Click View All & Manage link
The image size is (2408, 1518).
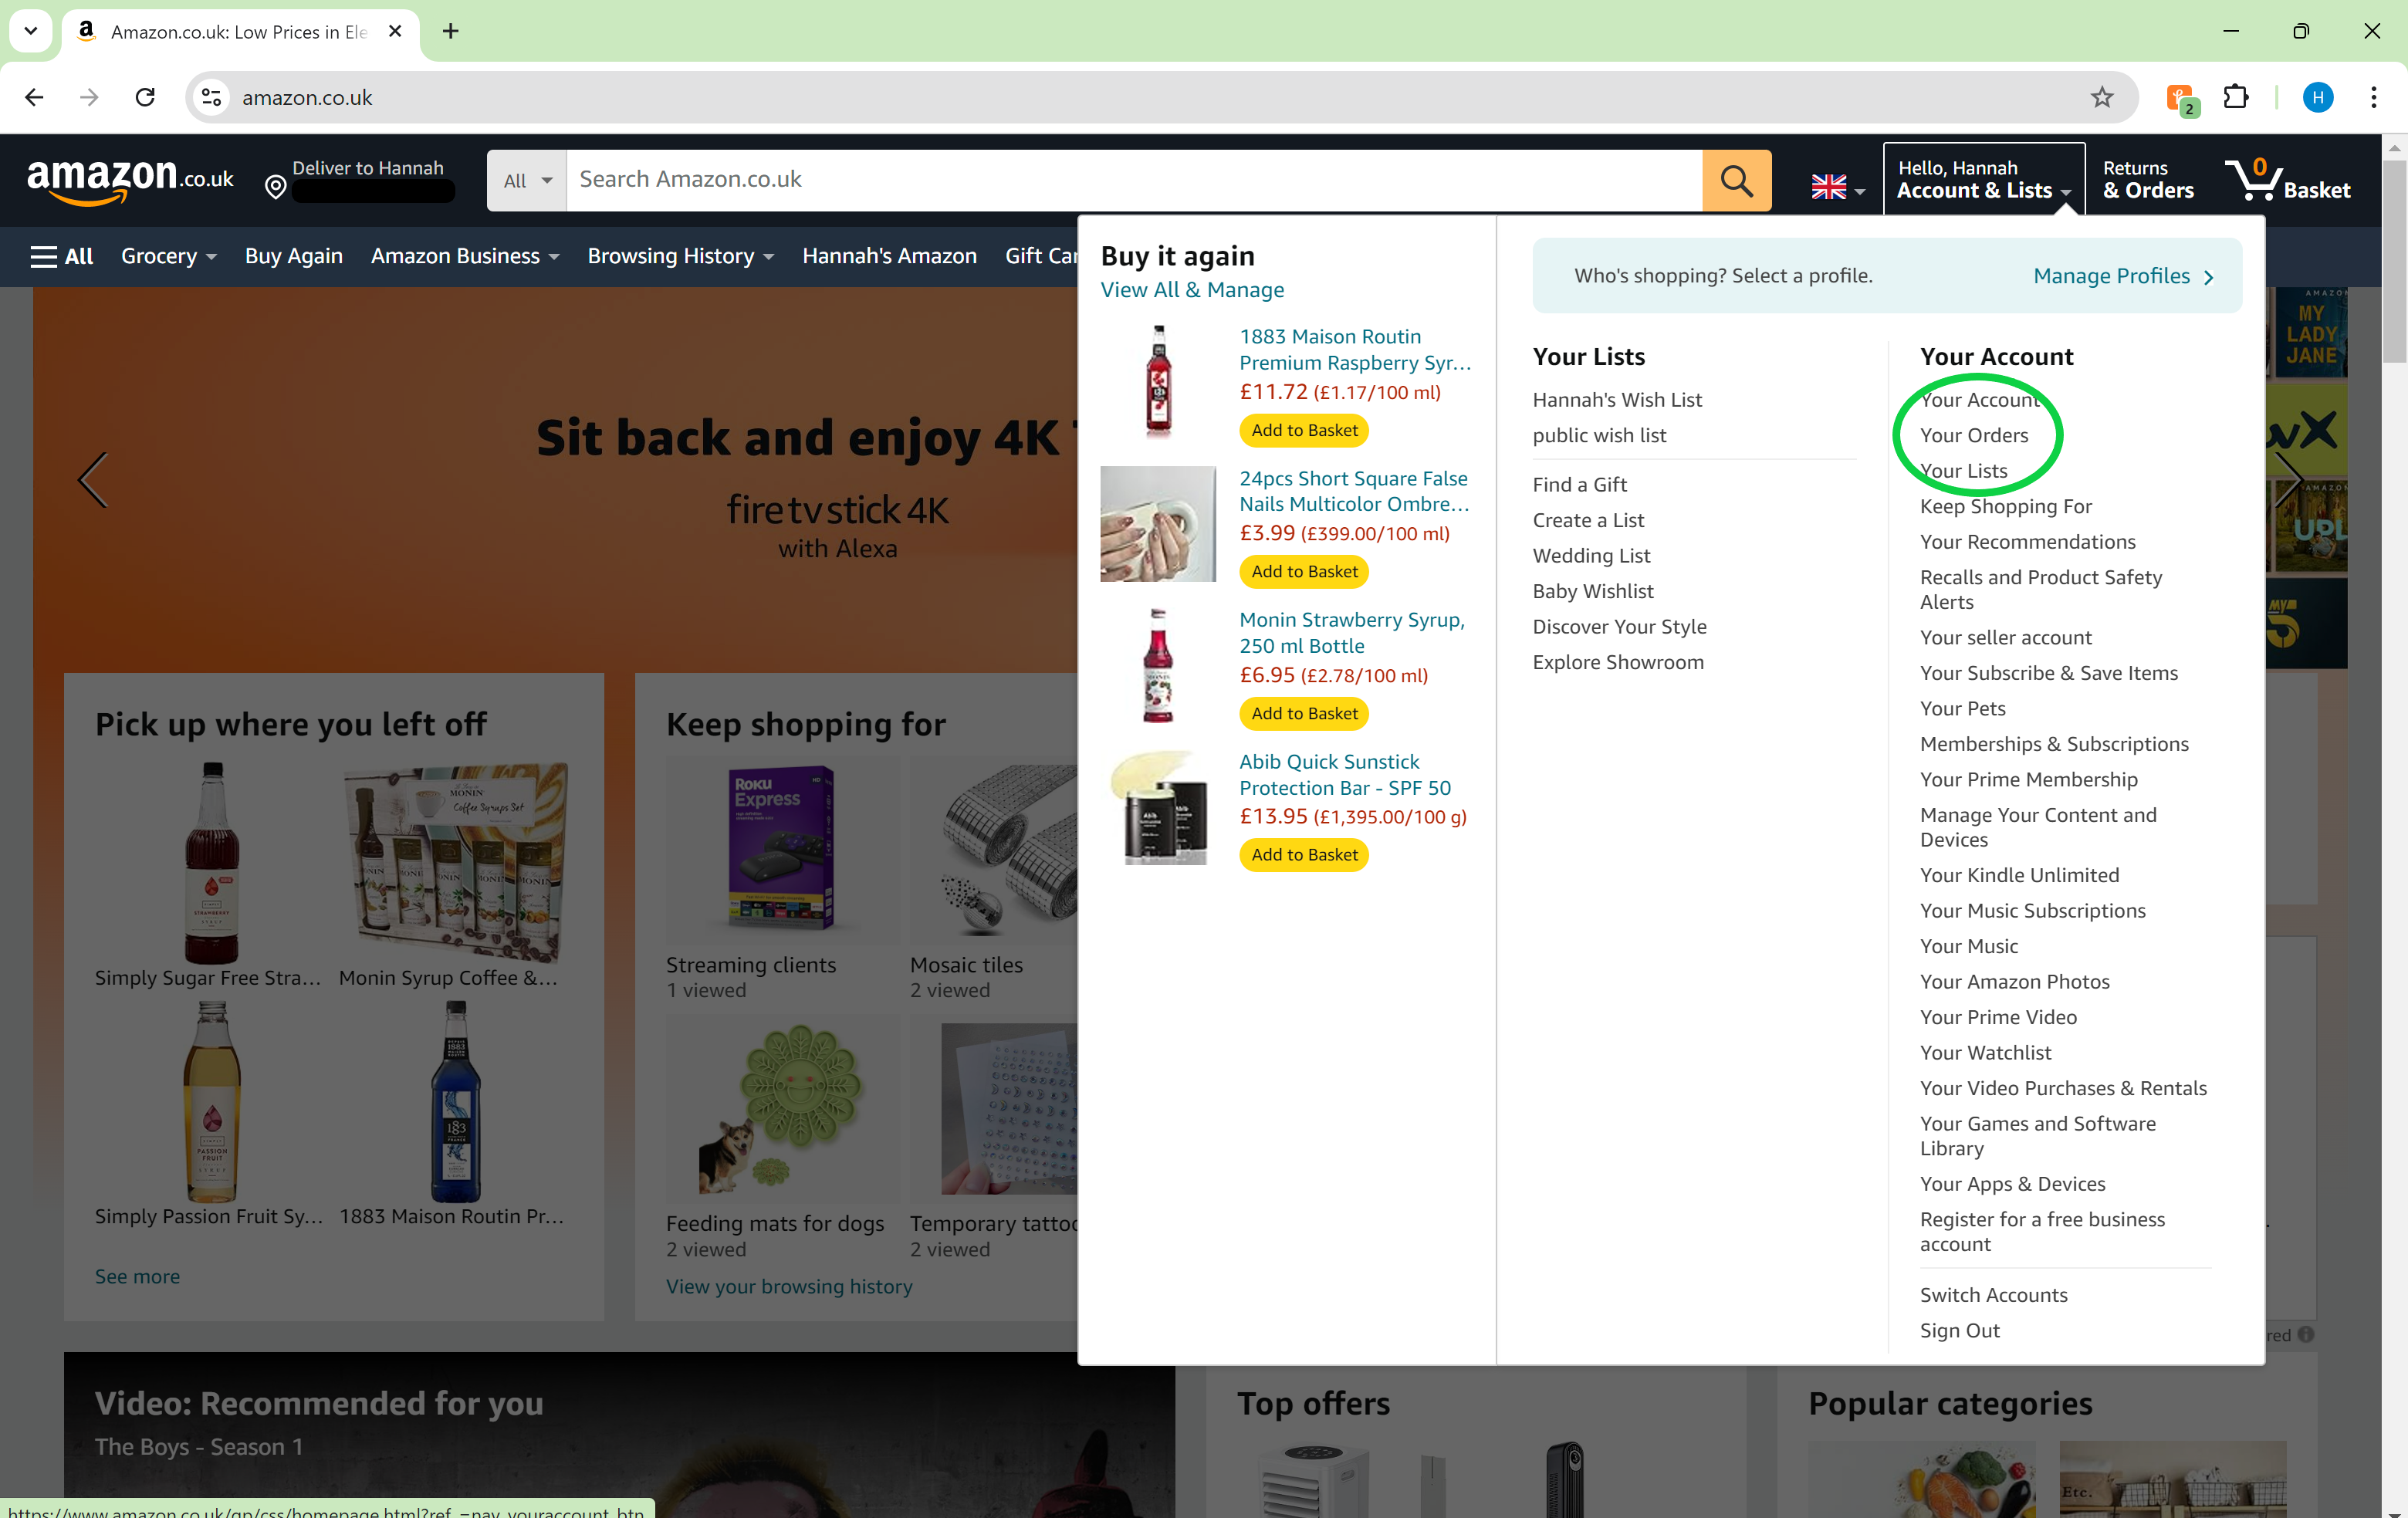pyautogui.click(x=1192, y=290)
